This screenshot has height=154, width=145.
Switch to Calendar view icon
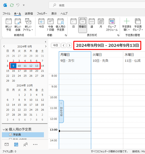coord(16,144)
